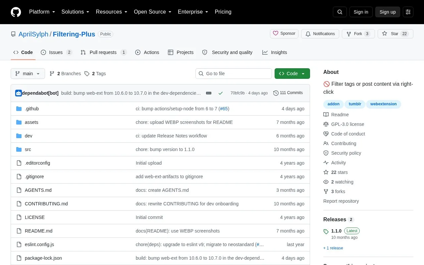Open the 111 Commits history link
The image size is (424, 265).
[x=288, y=93]
